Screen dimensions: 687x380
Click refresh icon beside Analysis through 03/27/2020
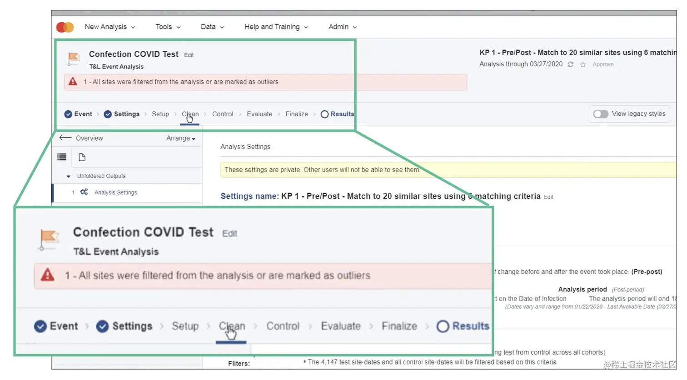[570, 64]
